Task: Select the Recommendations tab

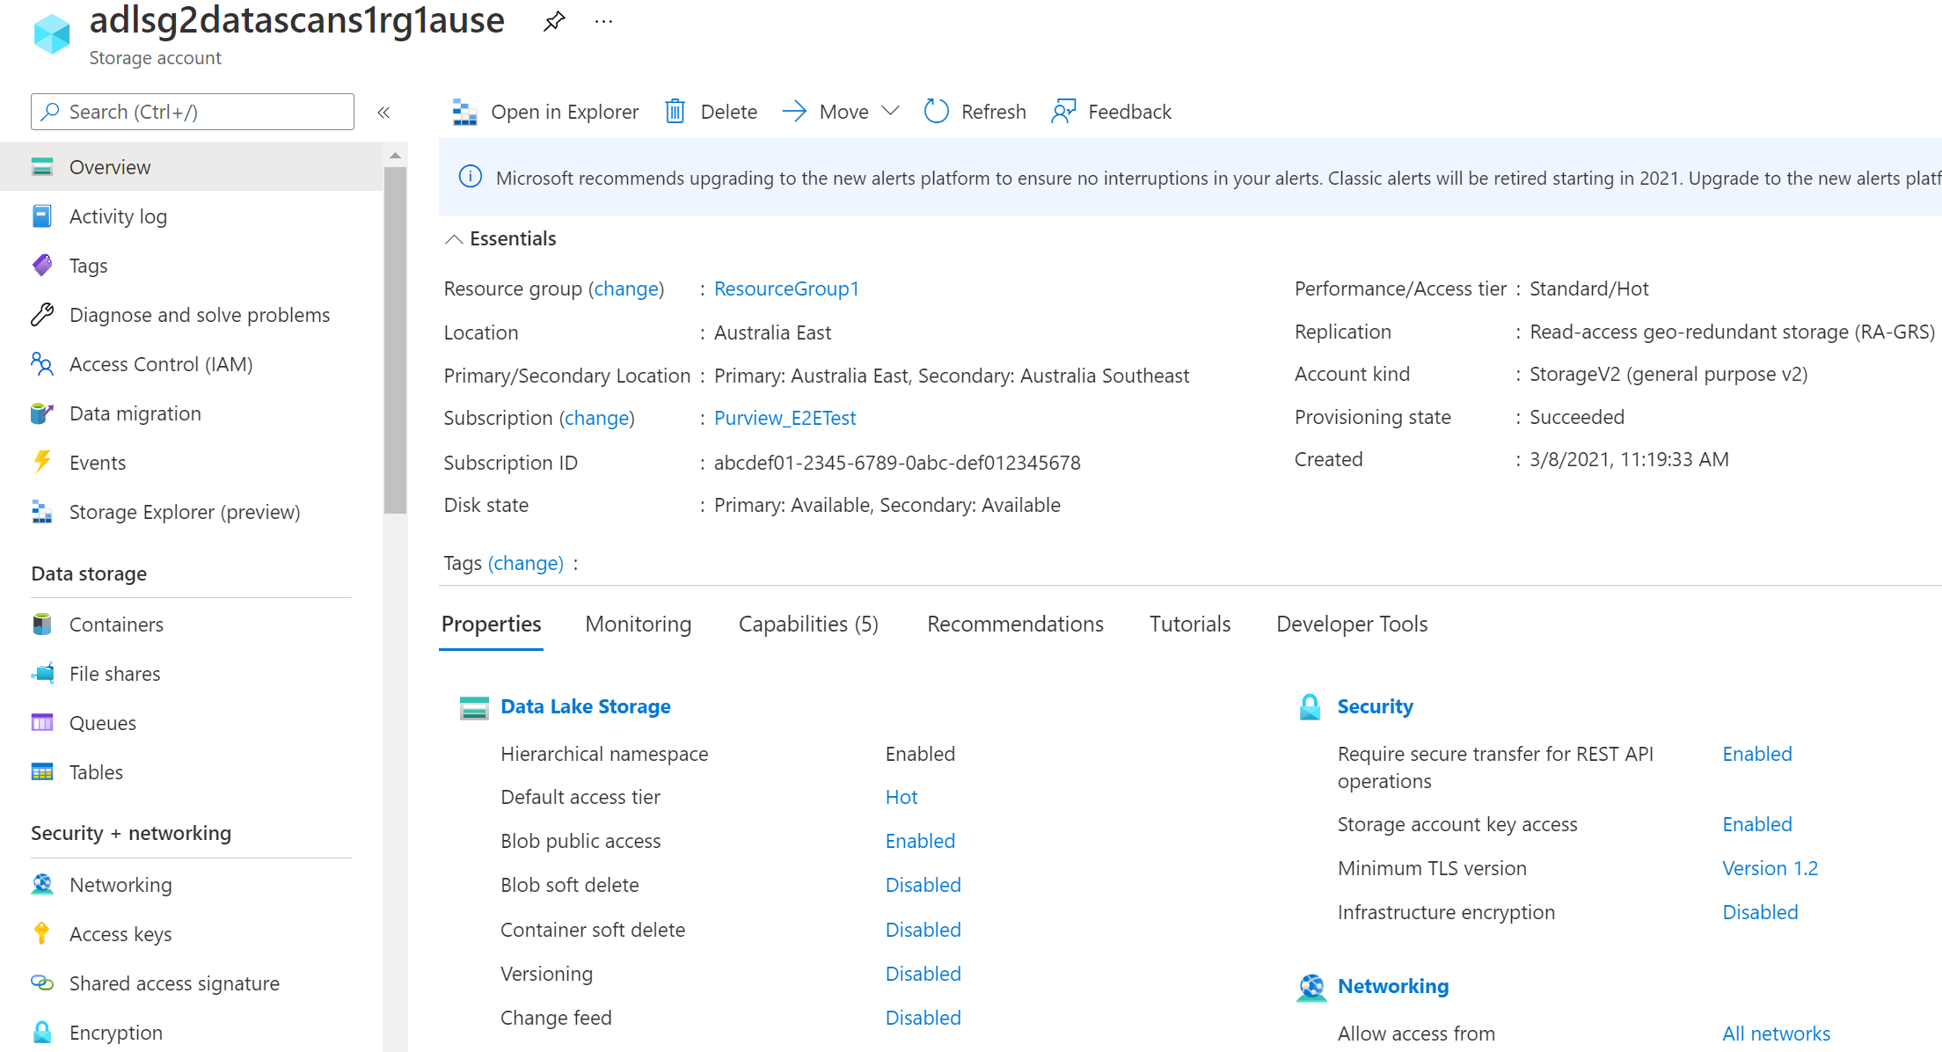Action: (1014, 623)
